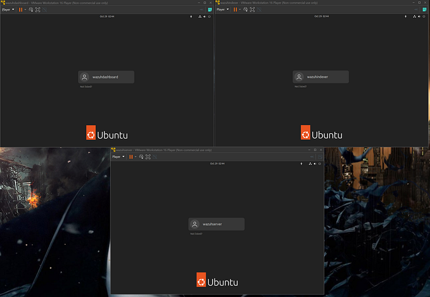Open the teal notes icon in wazuhdashboard window
The height and width of the screenshot is (297, 430).
pos(210,10)
